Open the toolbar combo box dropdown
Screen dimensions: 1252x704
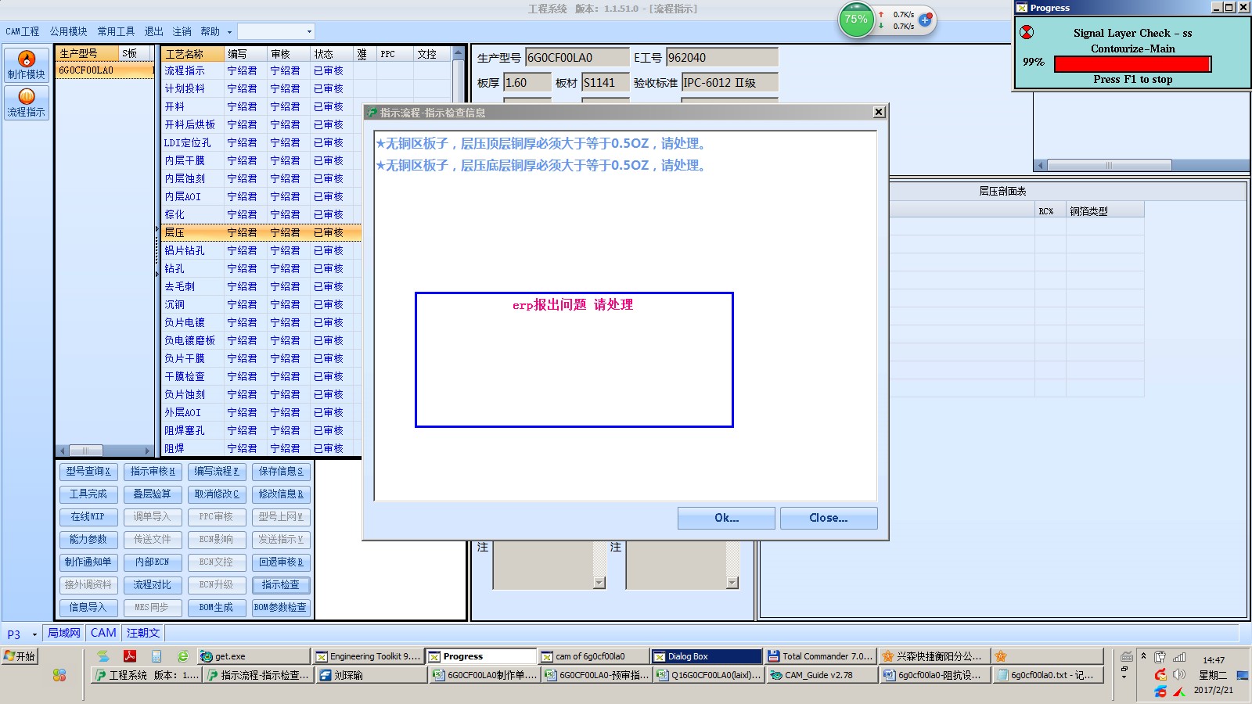309,31
